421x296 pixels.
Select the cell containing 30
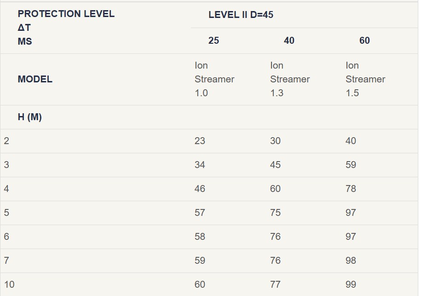pyautogui.click(x=275, y=141)
